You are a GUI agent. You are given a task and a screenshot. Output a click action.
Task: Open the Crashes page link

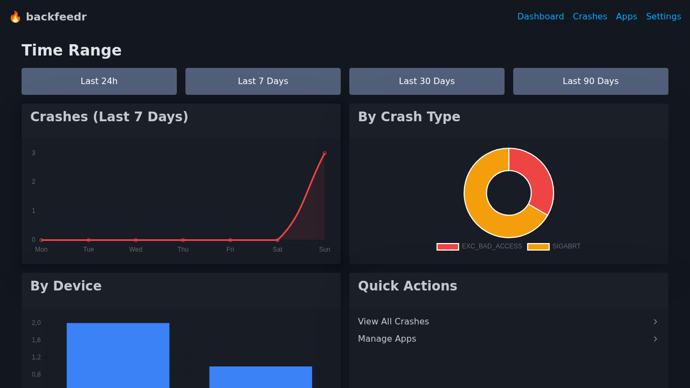[x=590, y=16]
